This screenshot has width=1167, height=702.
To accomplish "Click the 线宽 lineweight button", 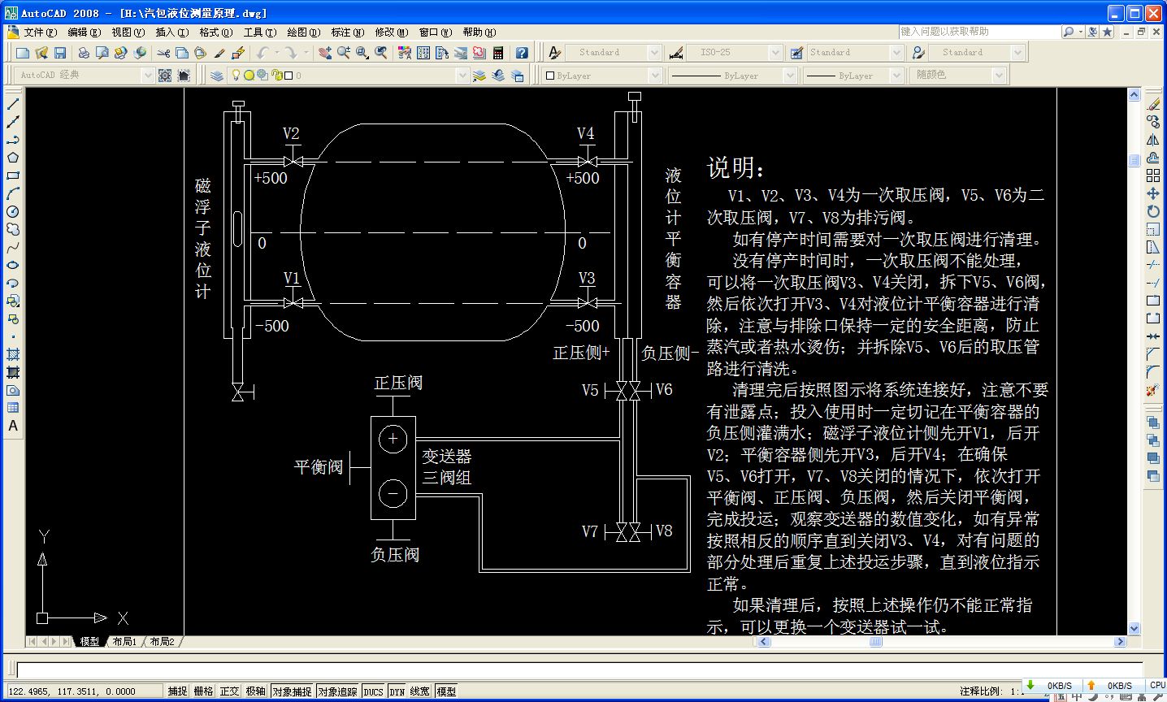I will coord(419,691).
